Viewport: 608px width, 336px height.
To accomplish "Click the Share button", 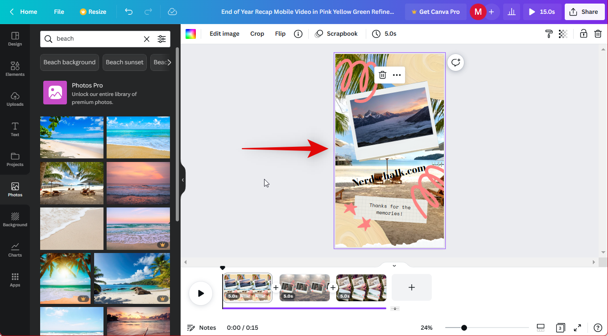I will [584, 12].
